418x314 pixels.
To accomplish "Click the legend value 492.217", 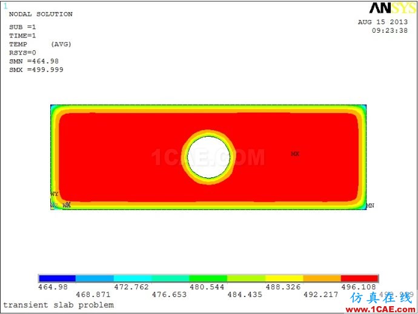I will [320, 295].
